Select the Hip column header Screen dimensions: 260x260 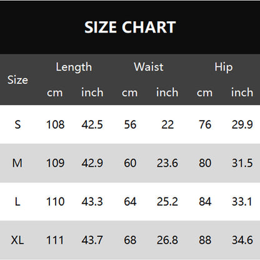224,67
